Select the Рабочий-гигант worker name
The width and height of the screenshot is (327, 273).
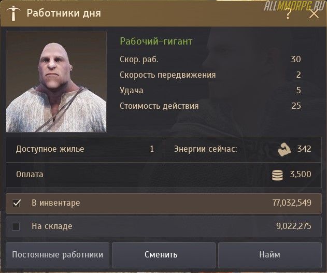pos(156,41)
